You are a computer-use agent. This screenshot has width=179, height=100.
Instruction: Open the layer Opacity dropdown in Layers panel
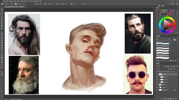coord(176,69)
